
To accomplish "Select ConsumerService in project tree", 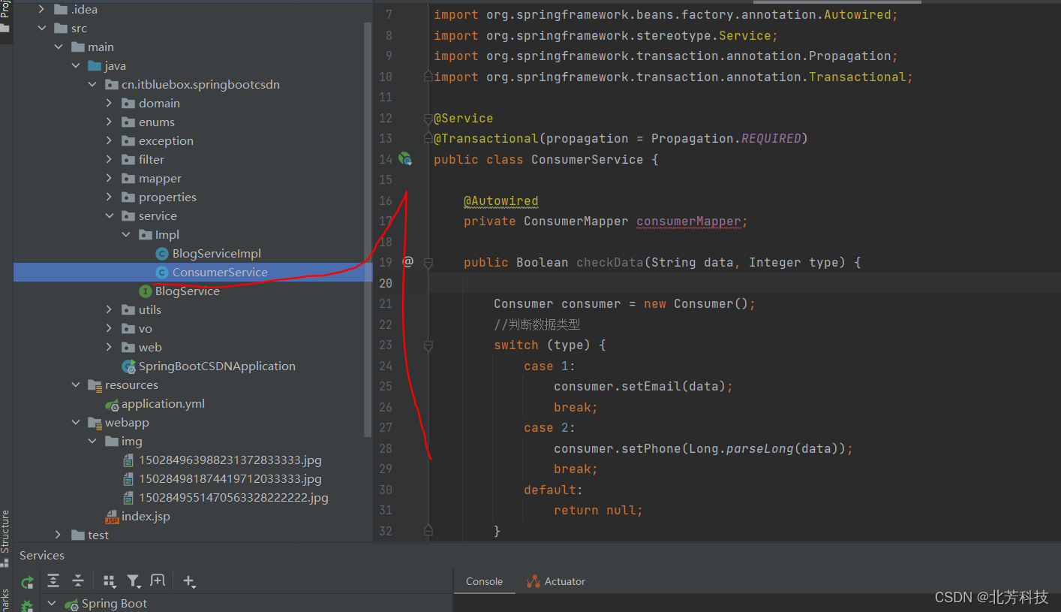I will coord(193,273).
